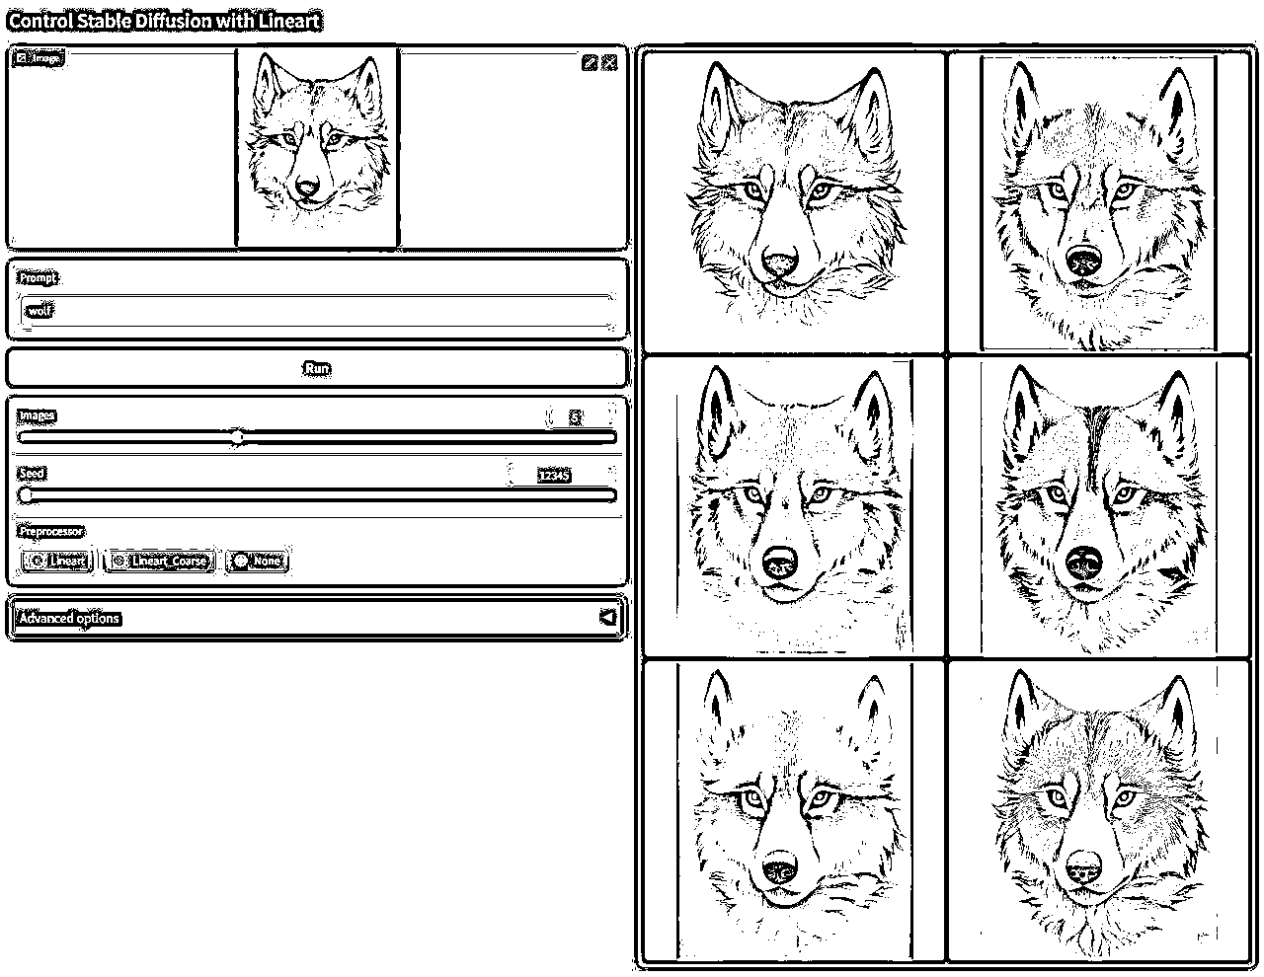Click the Advanced options label
The width and height of the screenshot is (1264, 977).
coord(69,619)
